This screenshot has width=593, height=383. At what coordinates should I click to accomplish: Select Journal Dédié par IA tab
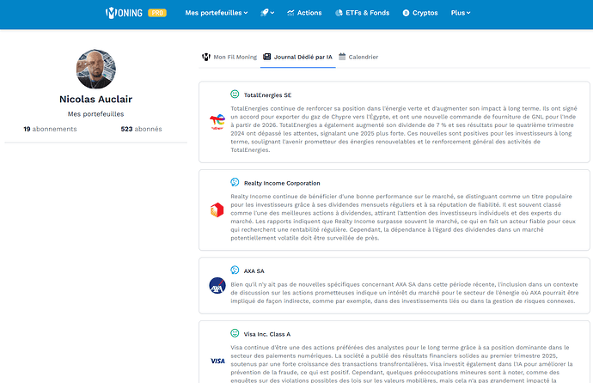click(297, 57)
